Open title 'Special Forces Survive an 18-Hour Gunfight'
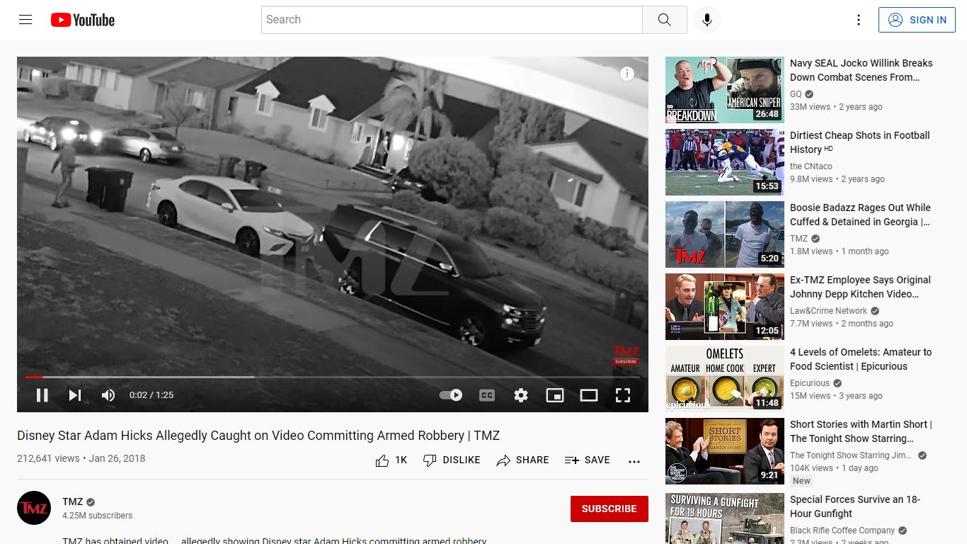967x544 pixels. click(855, 506)
